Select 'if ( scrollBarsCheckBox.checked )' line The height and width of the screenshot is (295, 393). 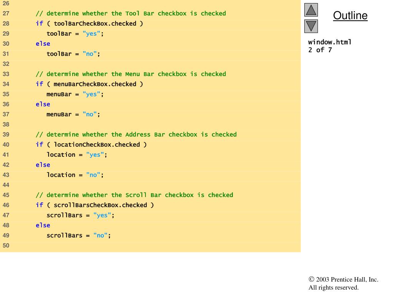pos(95,205)
